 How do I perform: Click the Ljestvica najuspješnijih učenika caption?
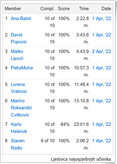tap(81, 159)
